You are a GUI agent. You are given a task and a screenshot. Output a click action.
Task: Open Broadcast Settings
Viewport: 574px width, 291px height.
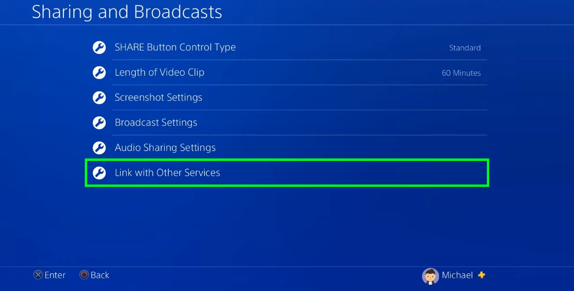(x=287, y=123)
